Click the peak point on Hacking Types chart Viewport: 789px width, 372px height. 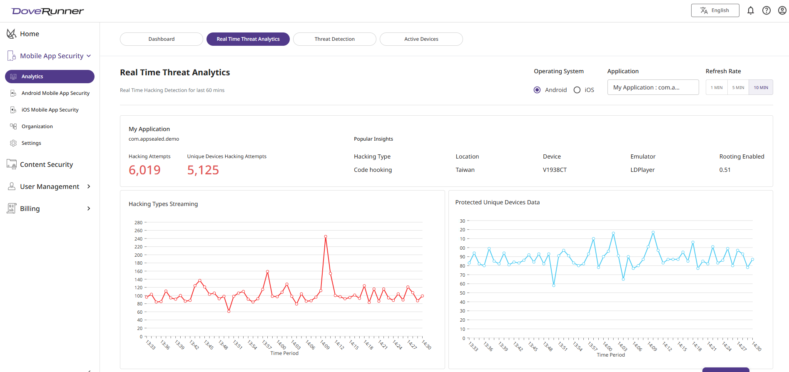tap(326, 236)
